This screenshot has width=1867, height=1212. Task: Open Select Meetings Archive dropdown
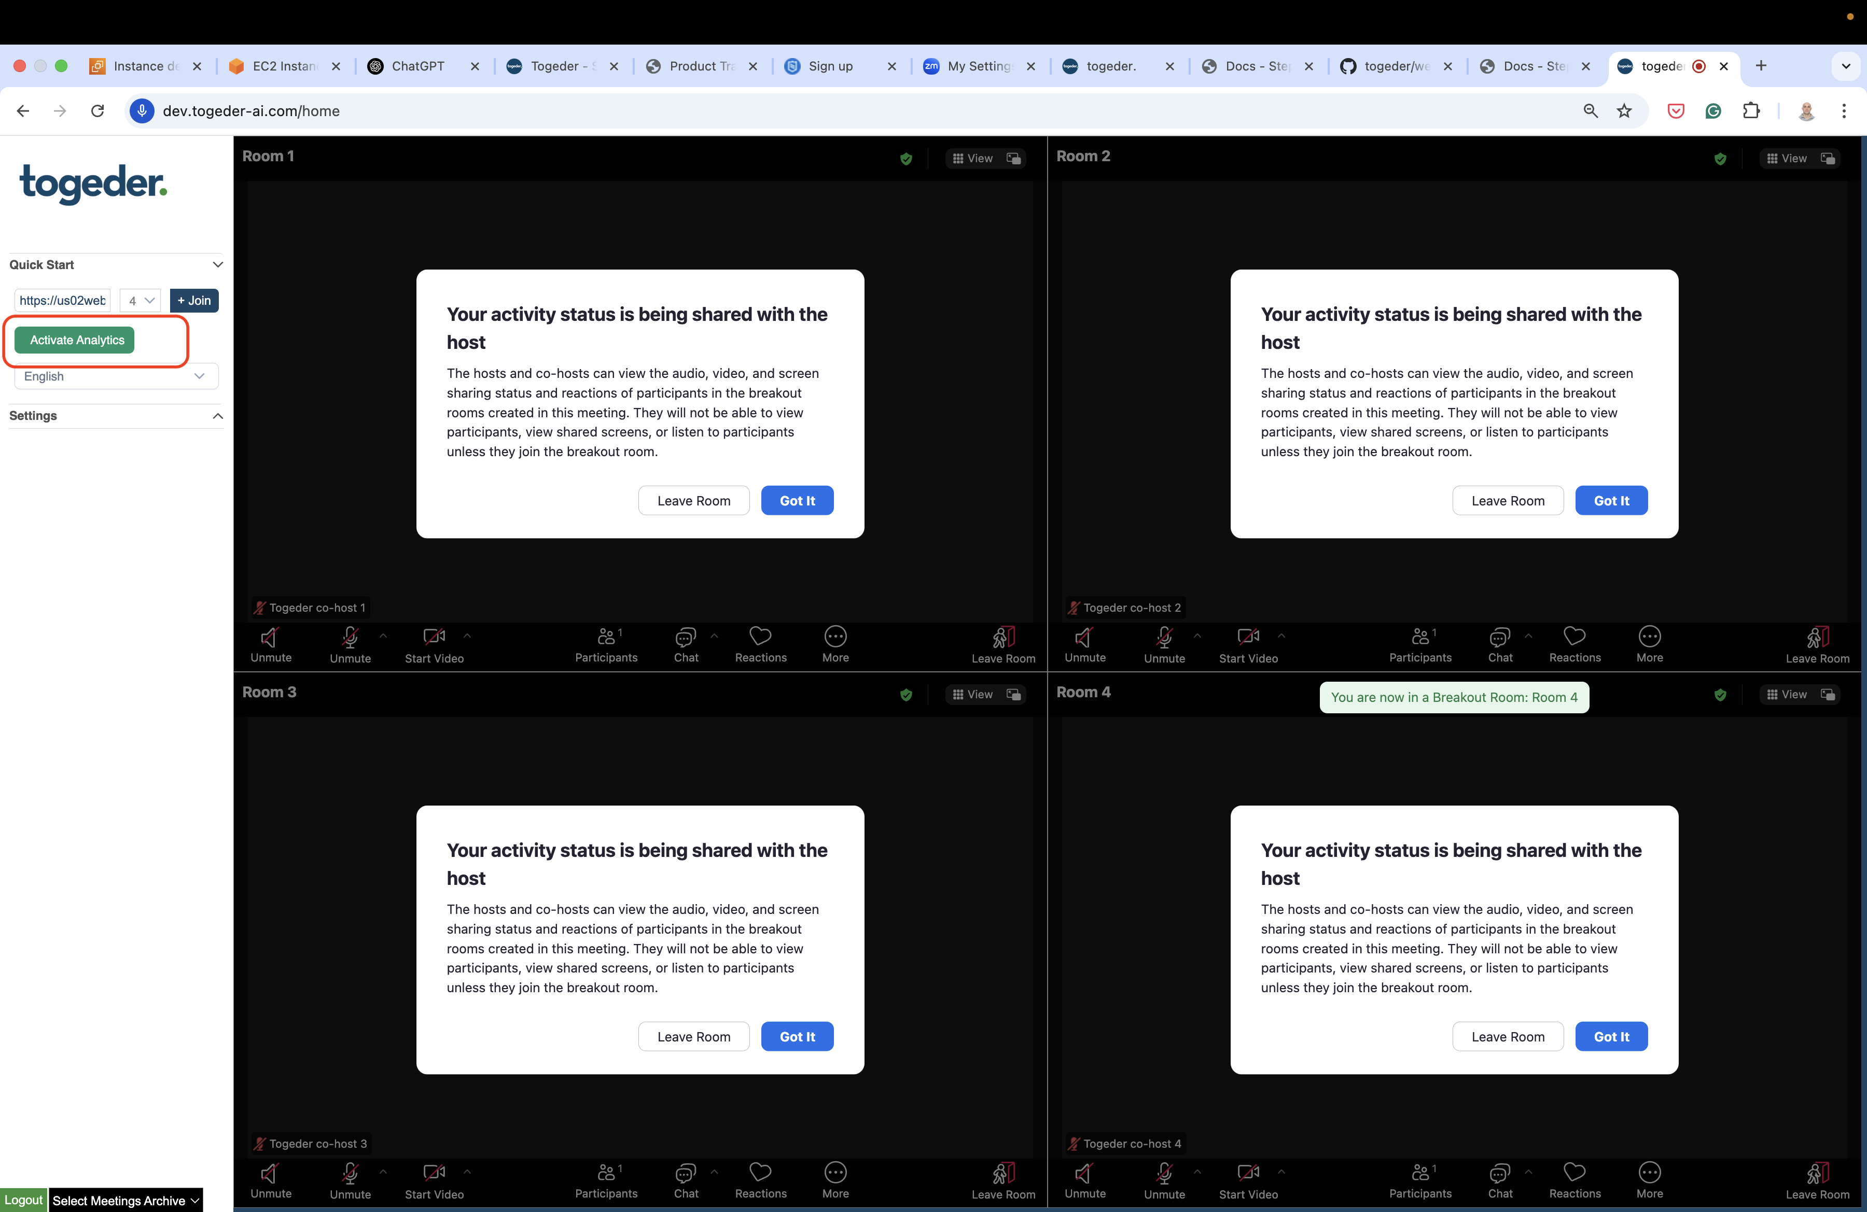coord(126,1200)
